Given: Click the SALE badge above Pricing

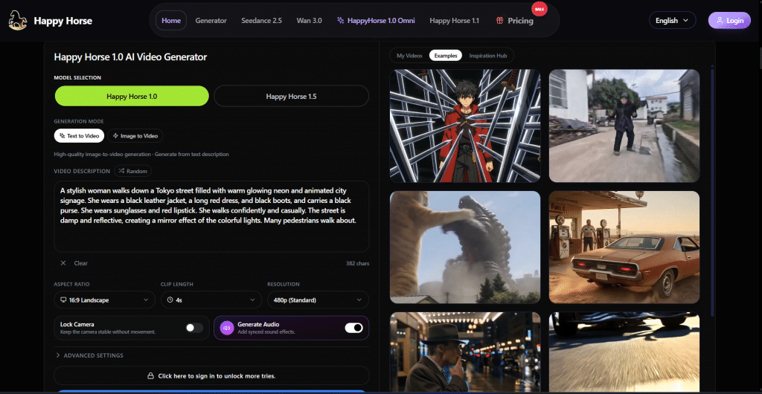Looking at the screenshot, I should 539,9.
